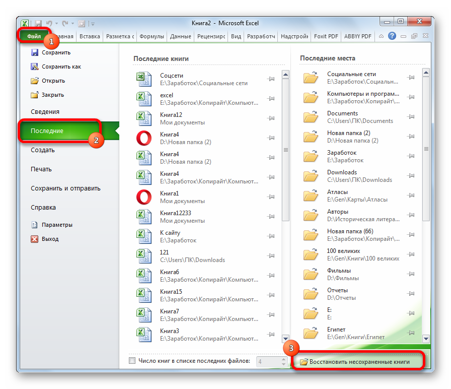Open the Соцсети workbook icon
This screenshot has height=389, width=451.
click(144, 79)
